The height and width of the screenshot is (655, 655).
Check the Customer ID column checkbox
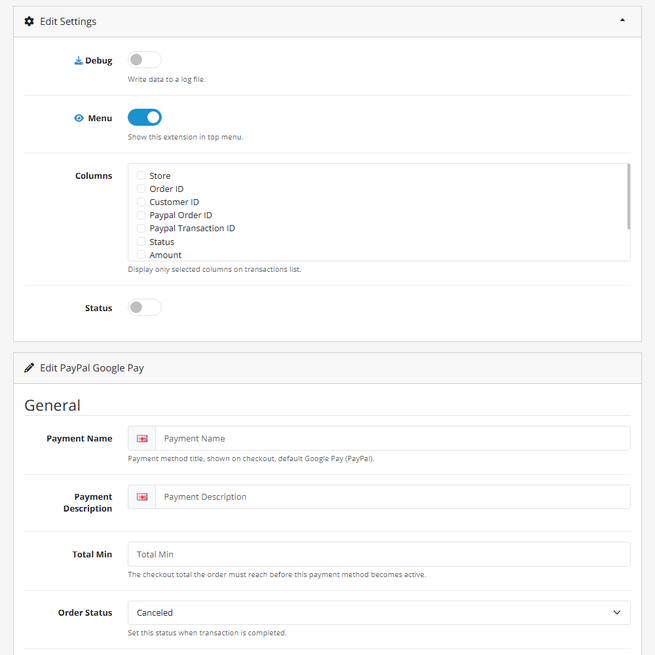pyautogui.click(x=141, y=202)
